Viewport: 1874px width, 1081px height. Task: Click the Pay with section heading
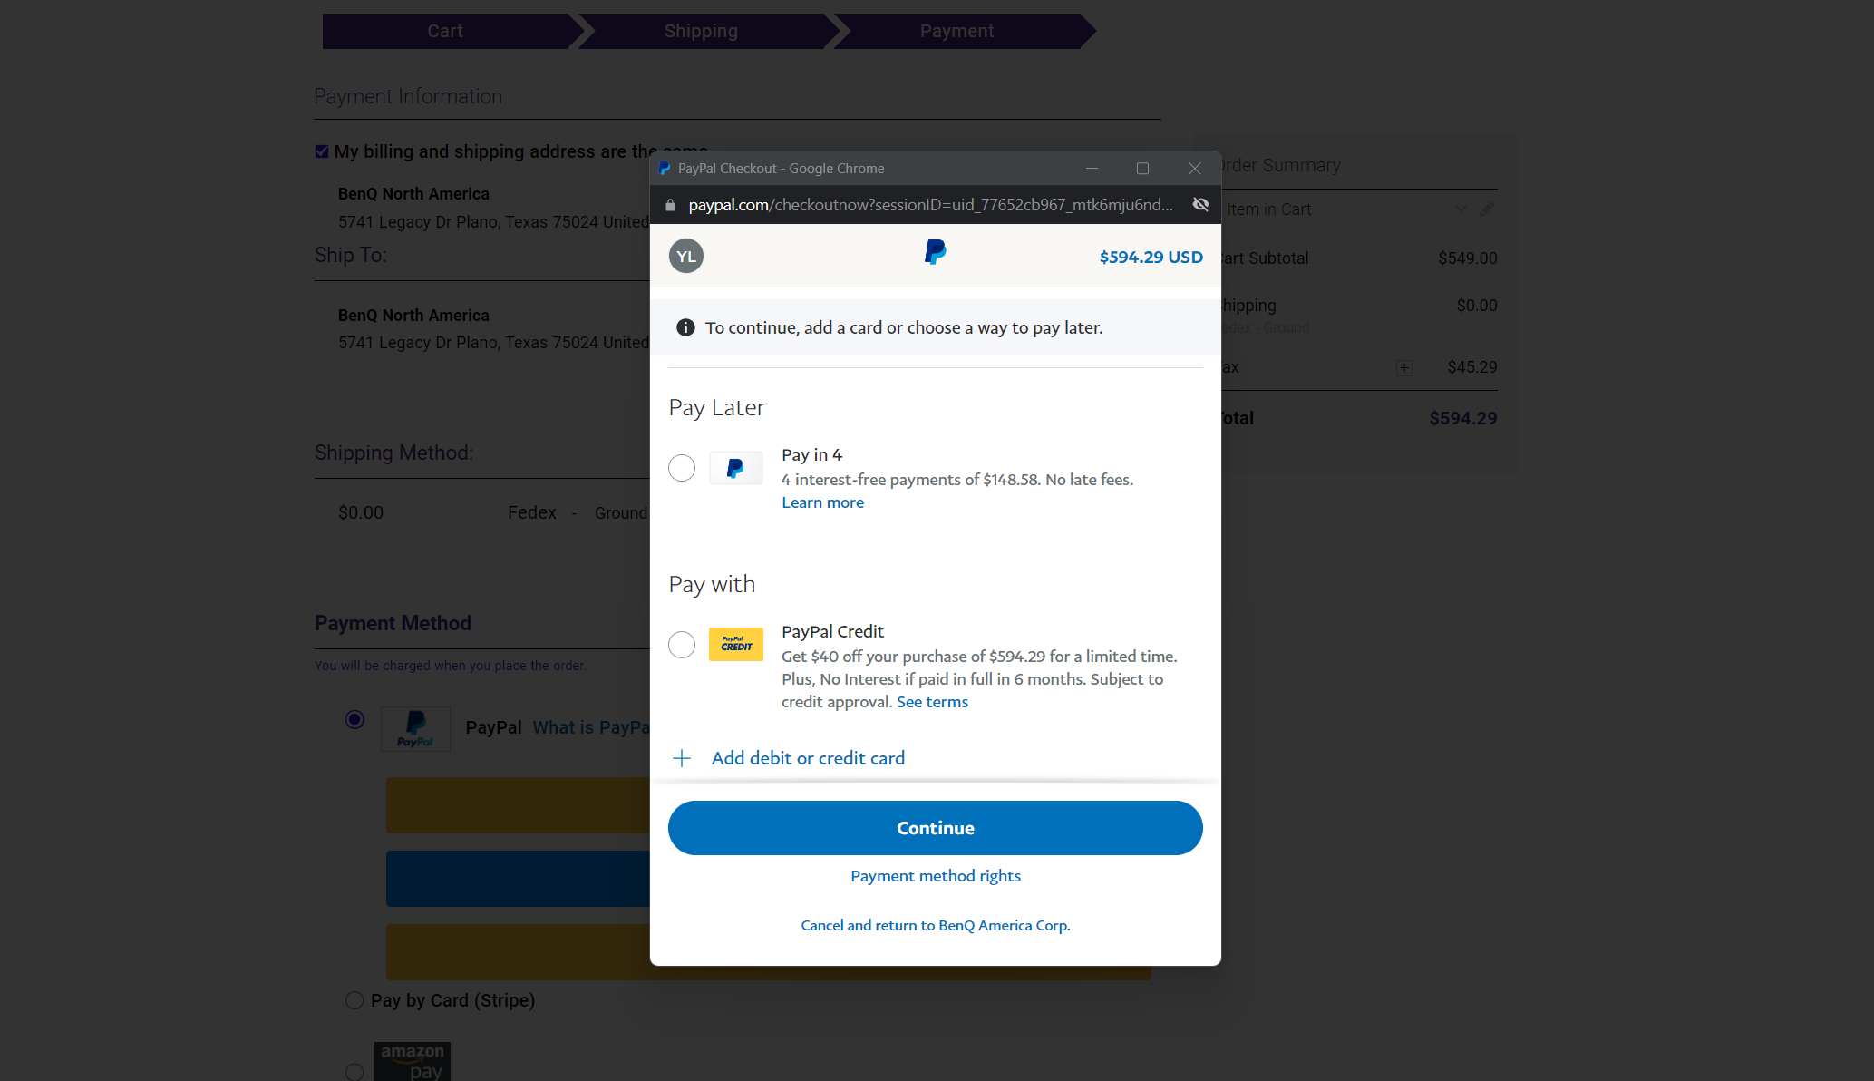pyautogui.click(x=712, y=585)
